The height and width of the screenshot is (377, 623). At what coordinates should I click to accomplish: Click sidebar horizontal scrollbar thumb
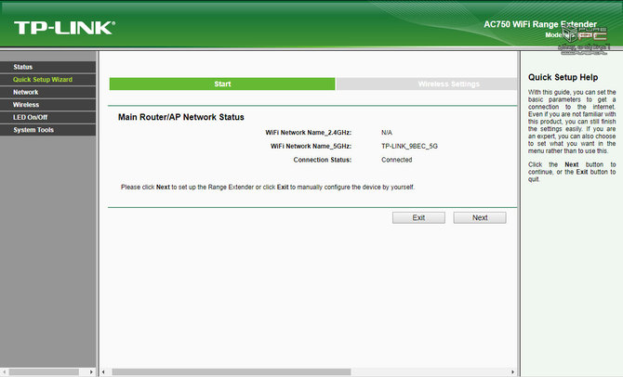pos(44,371)
